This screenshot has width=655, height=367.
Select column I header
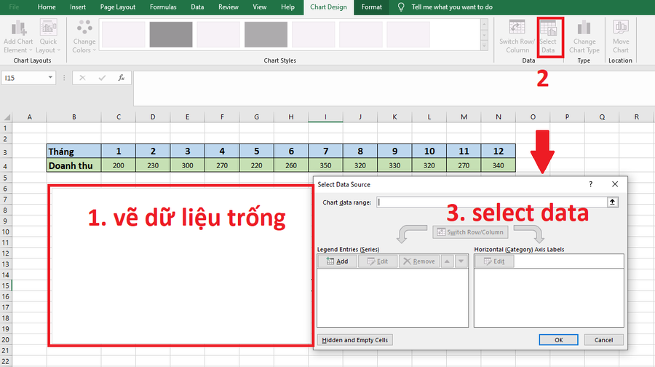[x=325, y=117]
